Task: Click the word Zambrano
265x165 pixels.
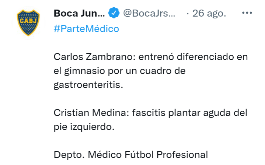Action: [x=111, y=57]
